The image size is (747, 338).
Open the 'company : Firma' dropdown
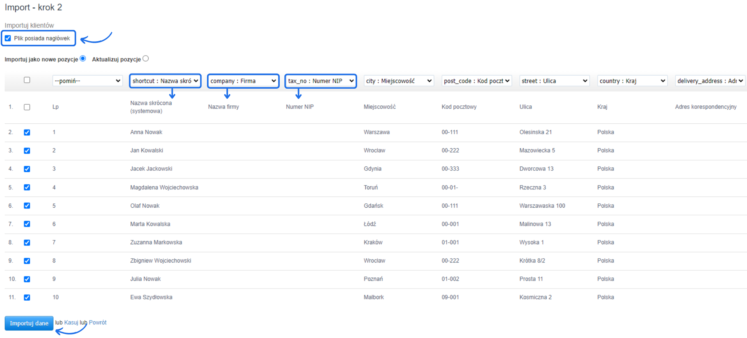pyautogui.click(x=243, y=81)
